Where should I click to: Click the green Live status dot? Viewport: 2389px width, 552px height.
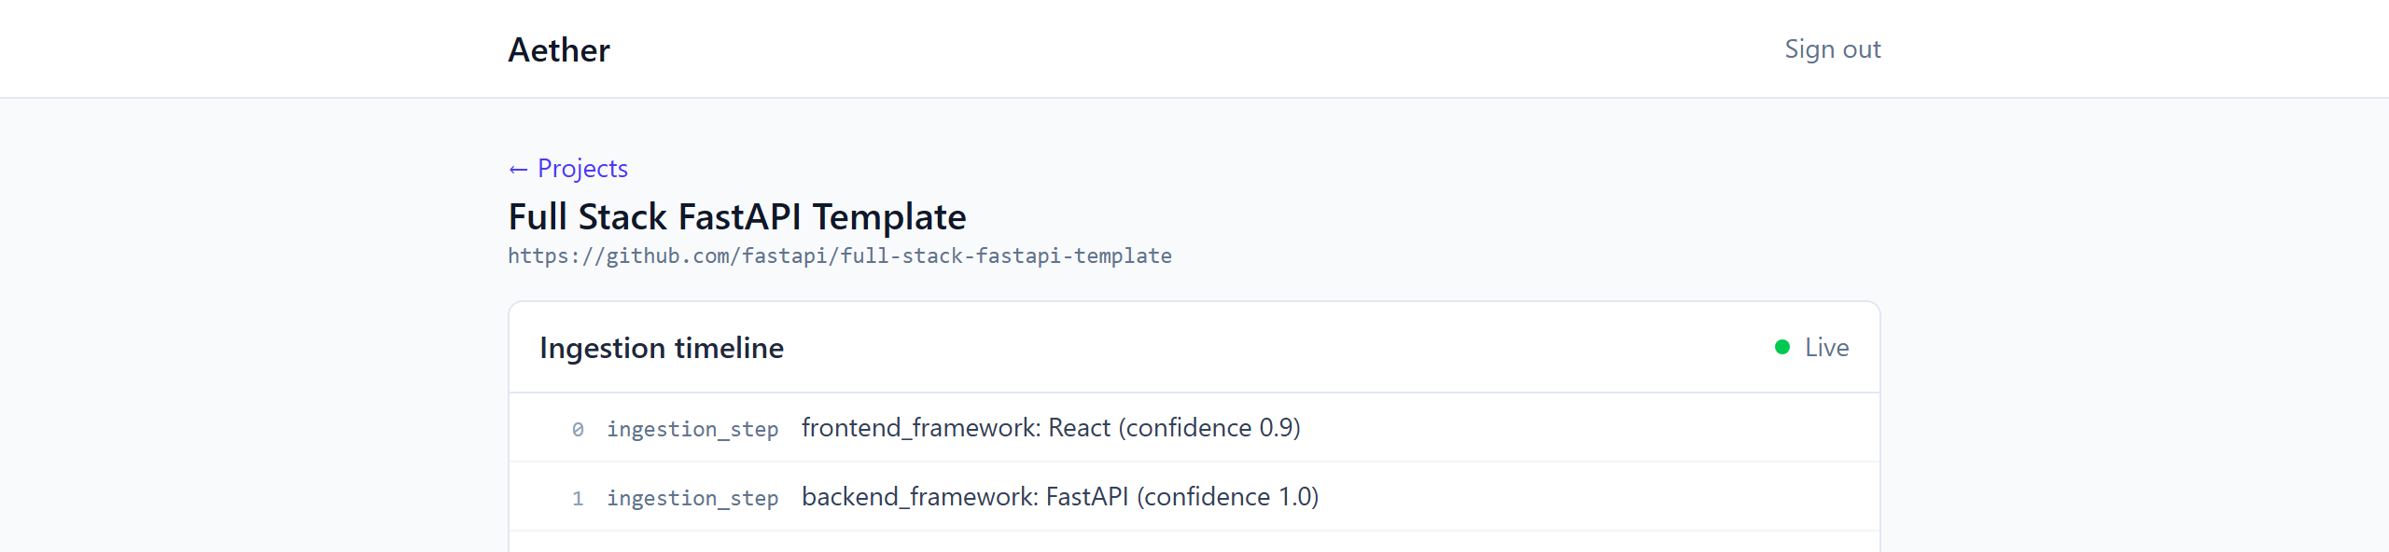pyautogui.click(x=1782, y=347)
